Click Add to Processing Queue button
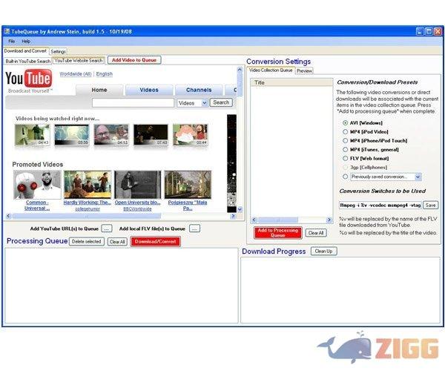This screenshot has width=445, height=371. pyautogui.click(x=277, y=232)
